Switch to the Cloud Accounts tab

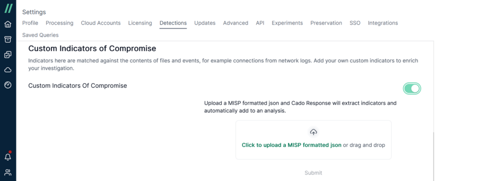coord(101,23)
